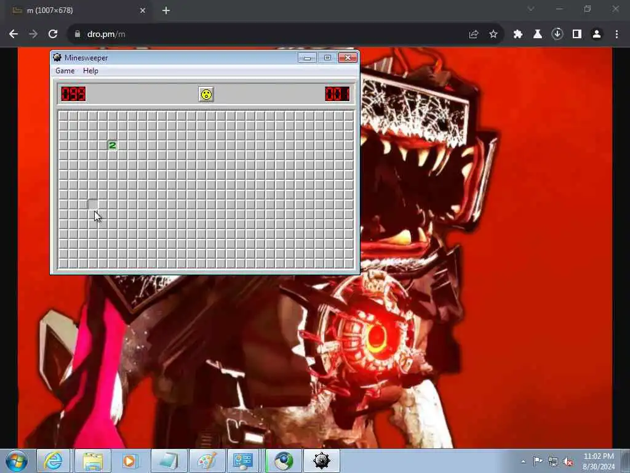Open the Help menu in Minesweeper
630x473 pixels.
coord(91,71)
